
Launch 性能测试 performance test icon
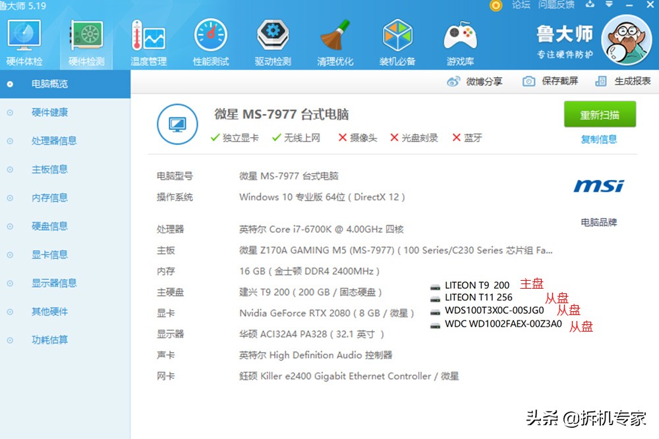[211, 40]
